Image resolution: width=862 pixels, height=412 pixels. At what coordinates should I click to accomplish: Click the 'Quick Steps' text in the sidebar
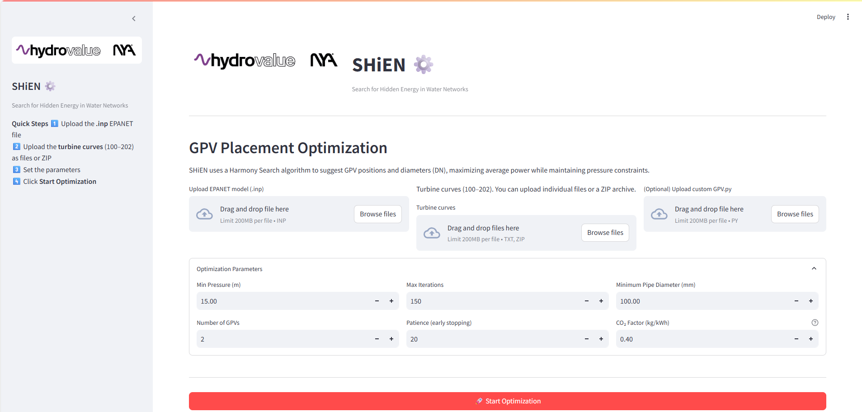(30, 124)
